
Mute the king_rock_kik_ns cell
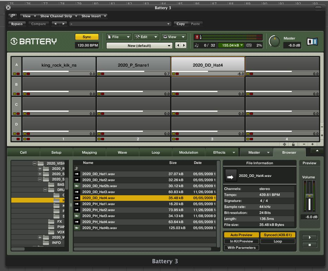28,74
